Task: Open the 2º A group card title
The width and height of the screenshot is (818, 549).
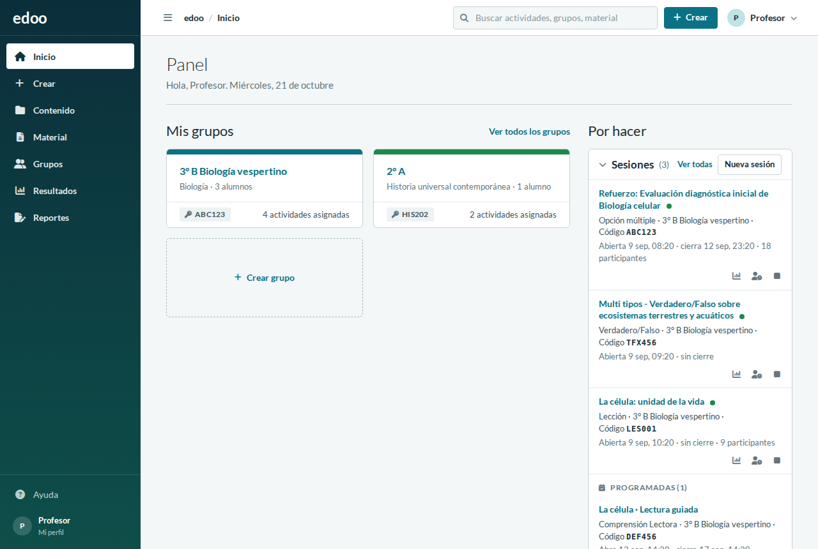Action: [x=396, y=171]
